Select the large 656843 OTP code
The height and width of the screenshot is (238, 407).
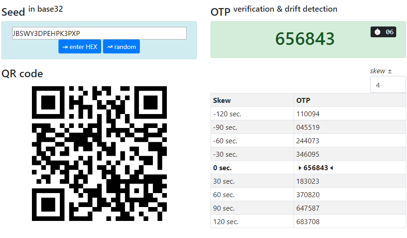305,39
